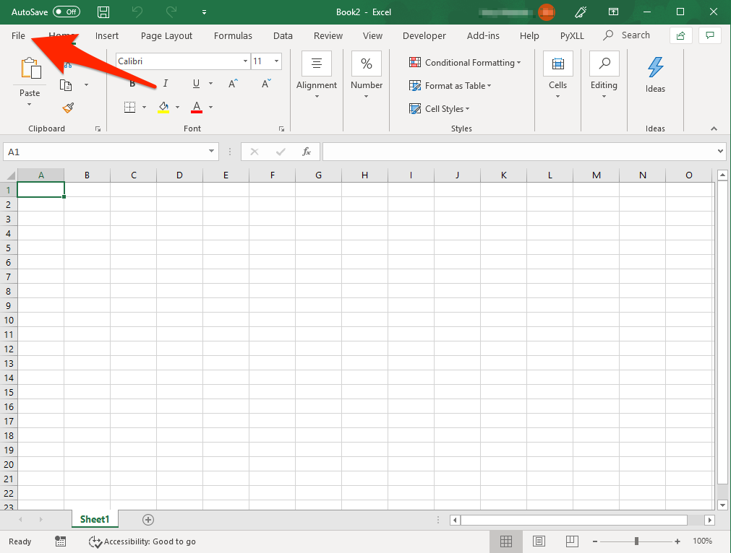Switch to the Insert tab
The width and height of the screenshot is (731, 553).
point(107,36)
